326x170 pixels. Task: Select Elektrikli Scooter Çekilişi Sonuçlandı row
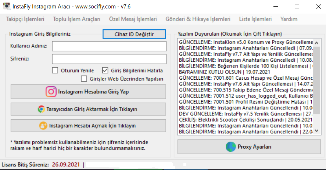tap(246, 120)
